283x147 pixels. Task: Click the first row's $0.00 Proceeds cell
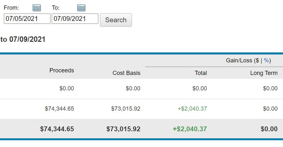pyautogui.click(x=67, y=88)
